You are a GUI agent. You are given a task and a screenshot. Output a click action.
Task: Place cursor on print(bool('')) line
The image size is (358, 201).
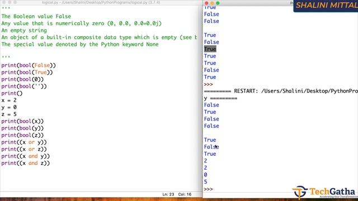coord(24,87)
